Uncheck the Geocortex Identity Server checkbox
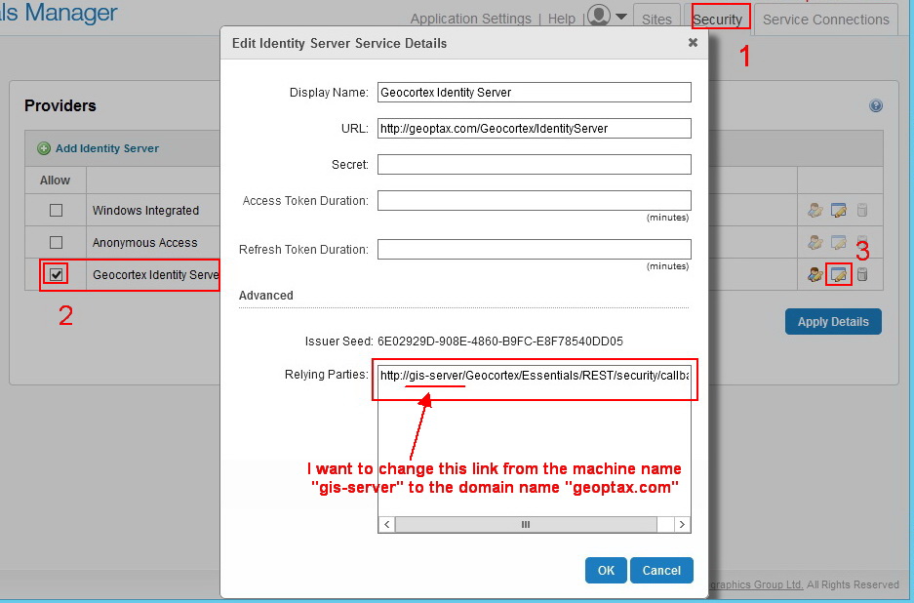This screenshot has width=914, height=603. pyautogui.click(x=56, y=274)
